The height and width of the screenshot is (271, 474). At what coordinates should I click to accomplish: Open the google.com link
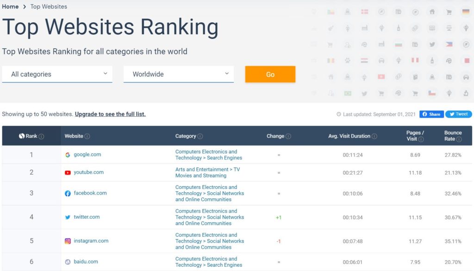tap(87, 154)
